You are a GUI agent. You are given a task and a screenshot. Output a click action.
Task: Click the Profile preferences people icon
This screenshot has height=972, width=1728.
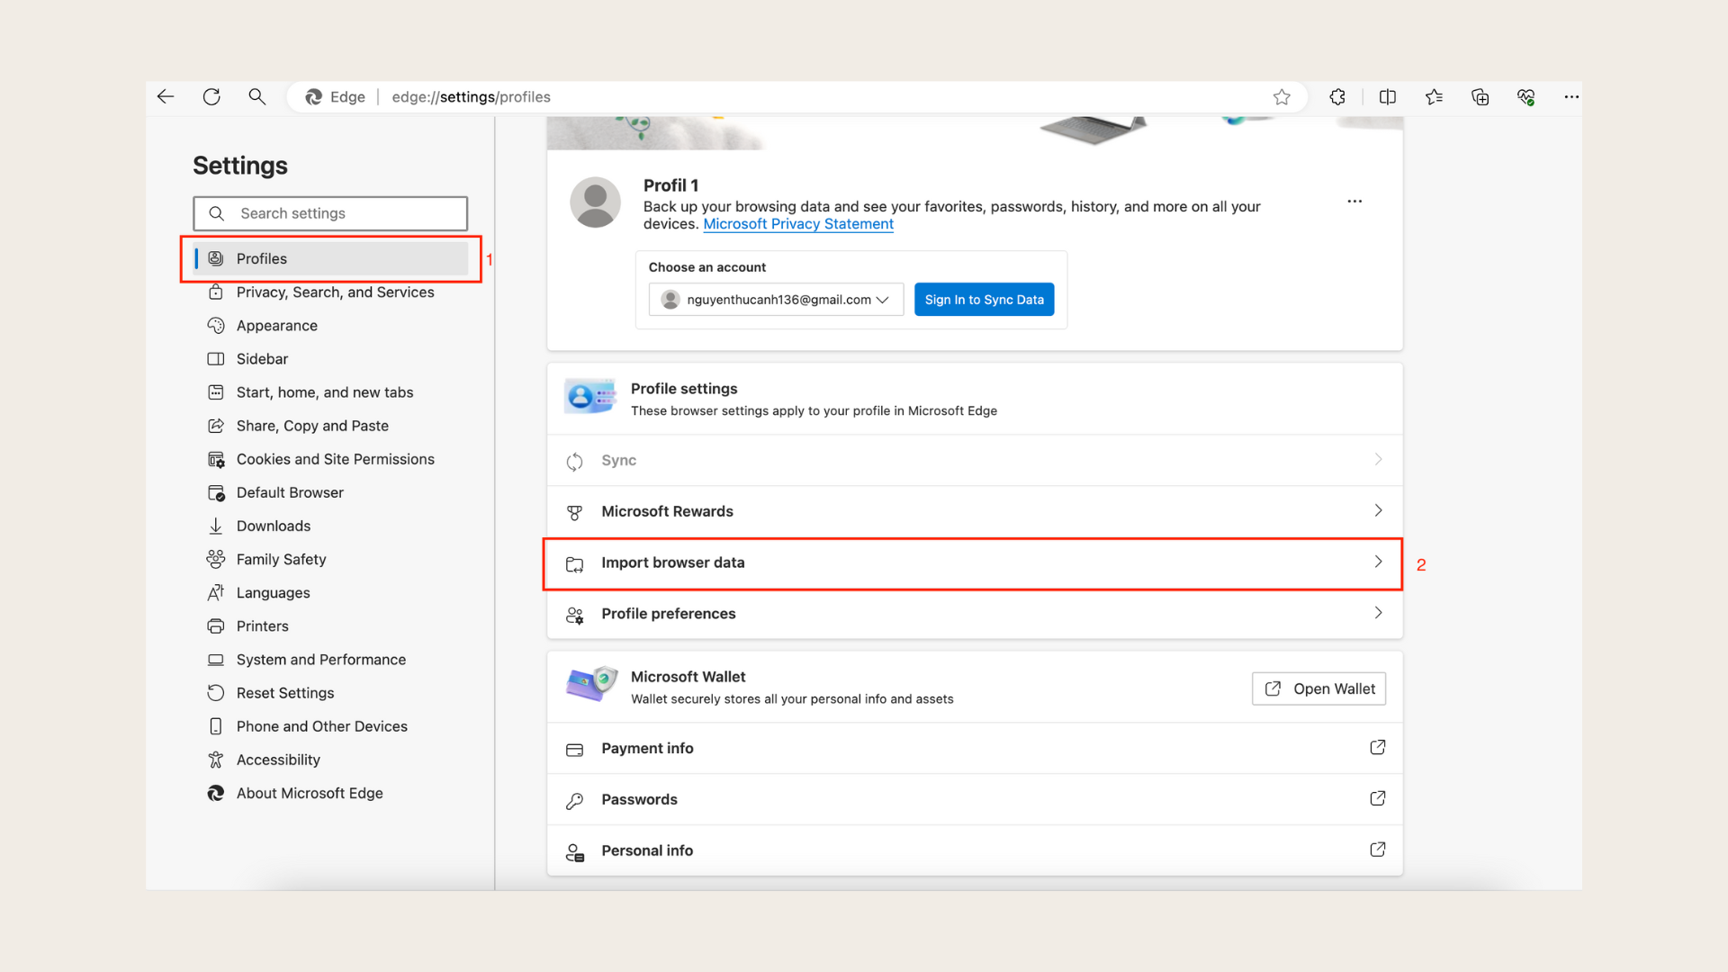pyautogui.click(x=574, y=616)
